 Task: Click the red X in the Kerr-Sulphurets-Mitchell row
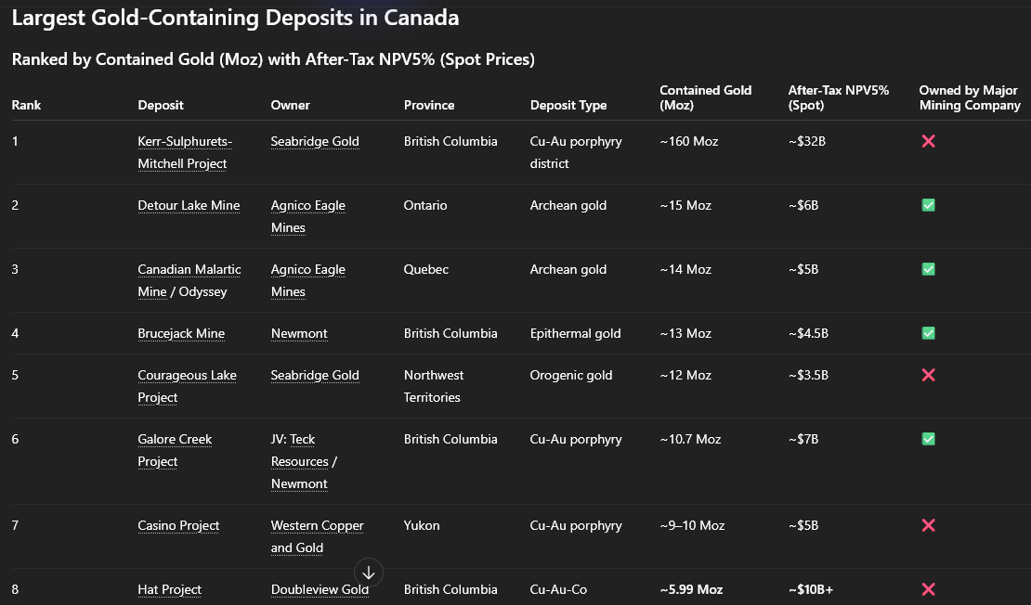[x=927, y=141]
